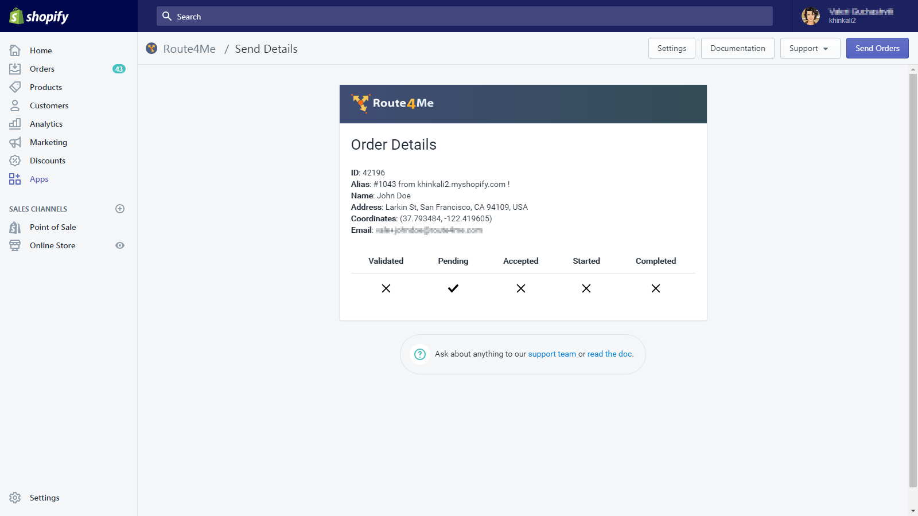Screen dimensions: 918x516
Task: Click the Shopify logo
Action: pos(39,16)
